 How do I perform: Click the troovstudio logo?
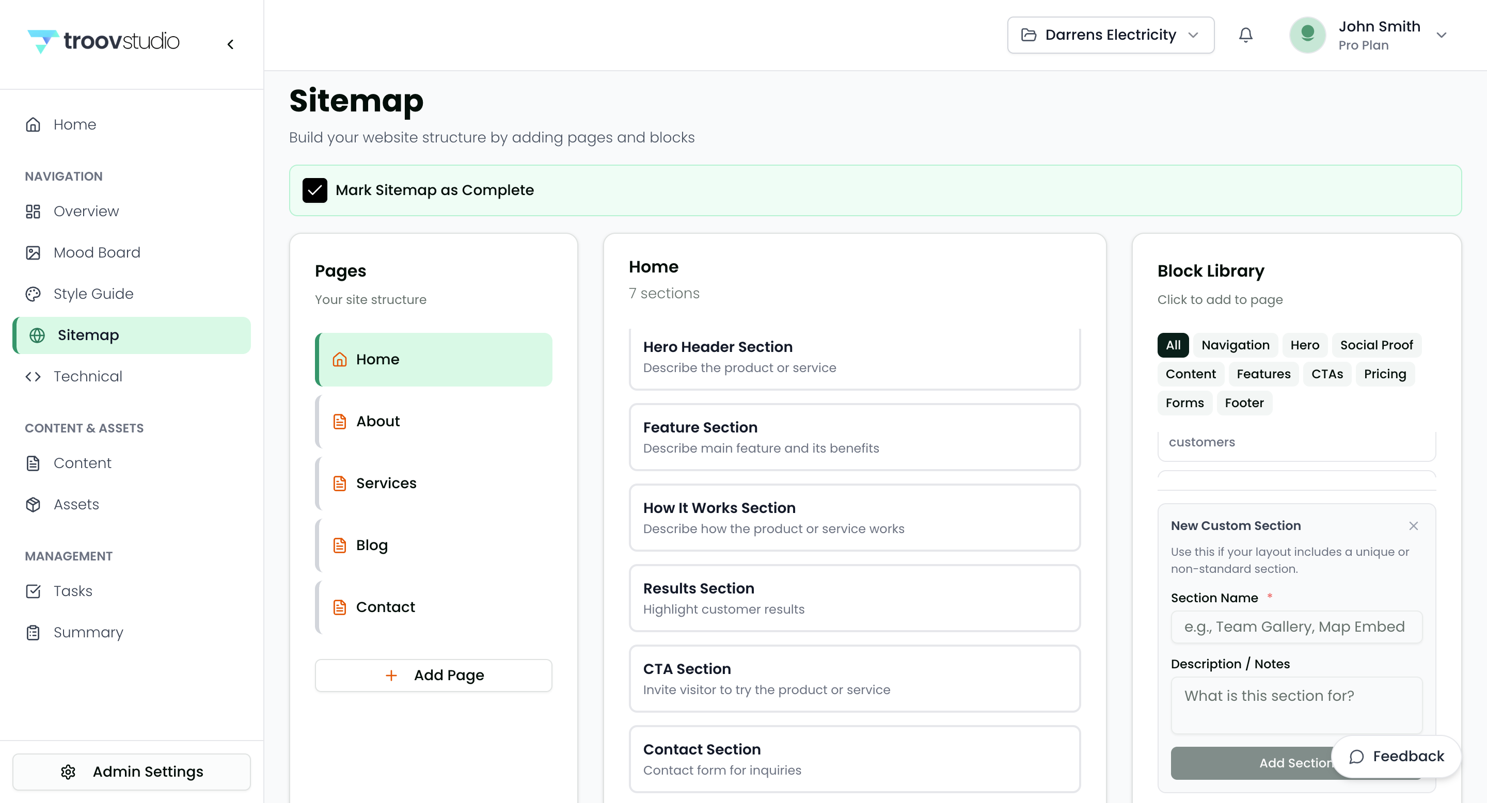point(104,41)
